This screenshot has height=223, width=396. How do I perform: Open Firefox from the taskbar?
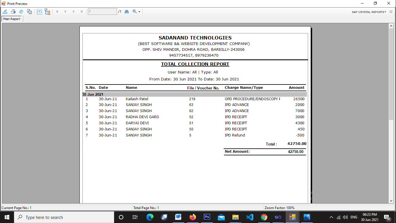(x=193, y=217)
